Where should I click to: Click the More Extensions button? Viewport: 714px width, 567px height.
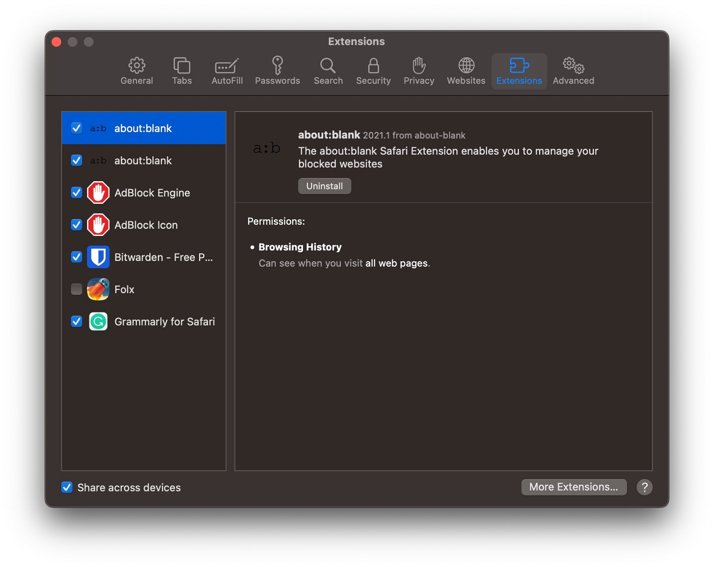click(x=574, y=487)
